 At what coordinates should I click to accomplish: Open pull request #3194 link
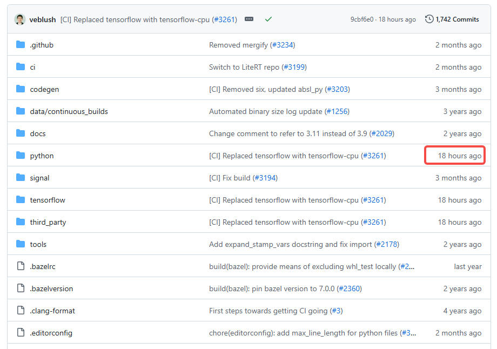coord(265,178)
